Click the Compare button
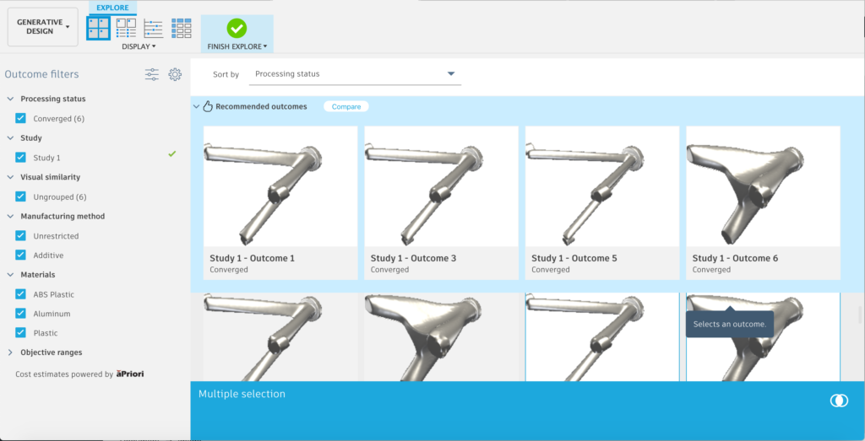Screen dimensions: 865x441 tap(345, 107)
